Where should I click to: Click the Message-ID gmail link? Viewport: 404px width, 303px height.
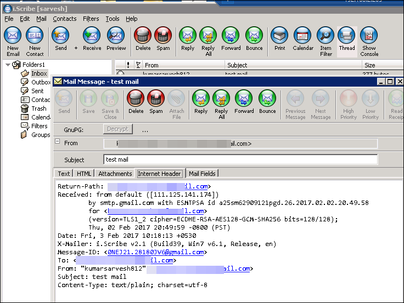[x=156, y=252]
